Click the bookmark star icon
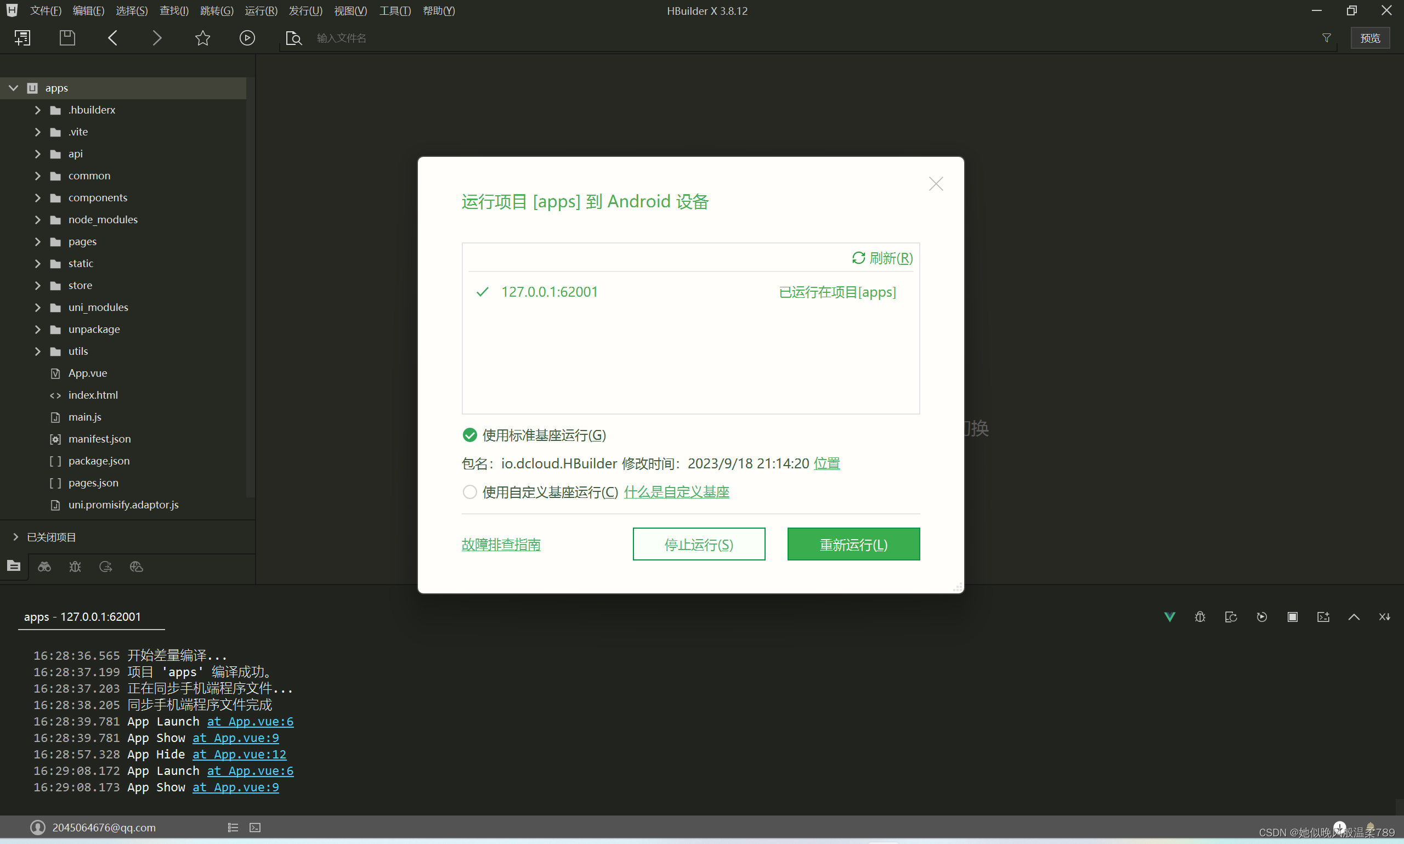The height and width of the screenshot is (844, 1404). point(202,38)
